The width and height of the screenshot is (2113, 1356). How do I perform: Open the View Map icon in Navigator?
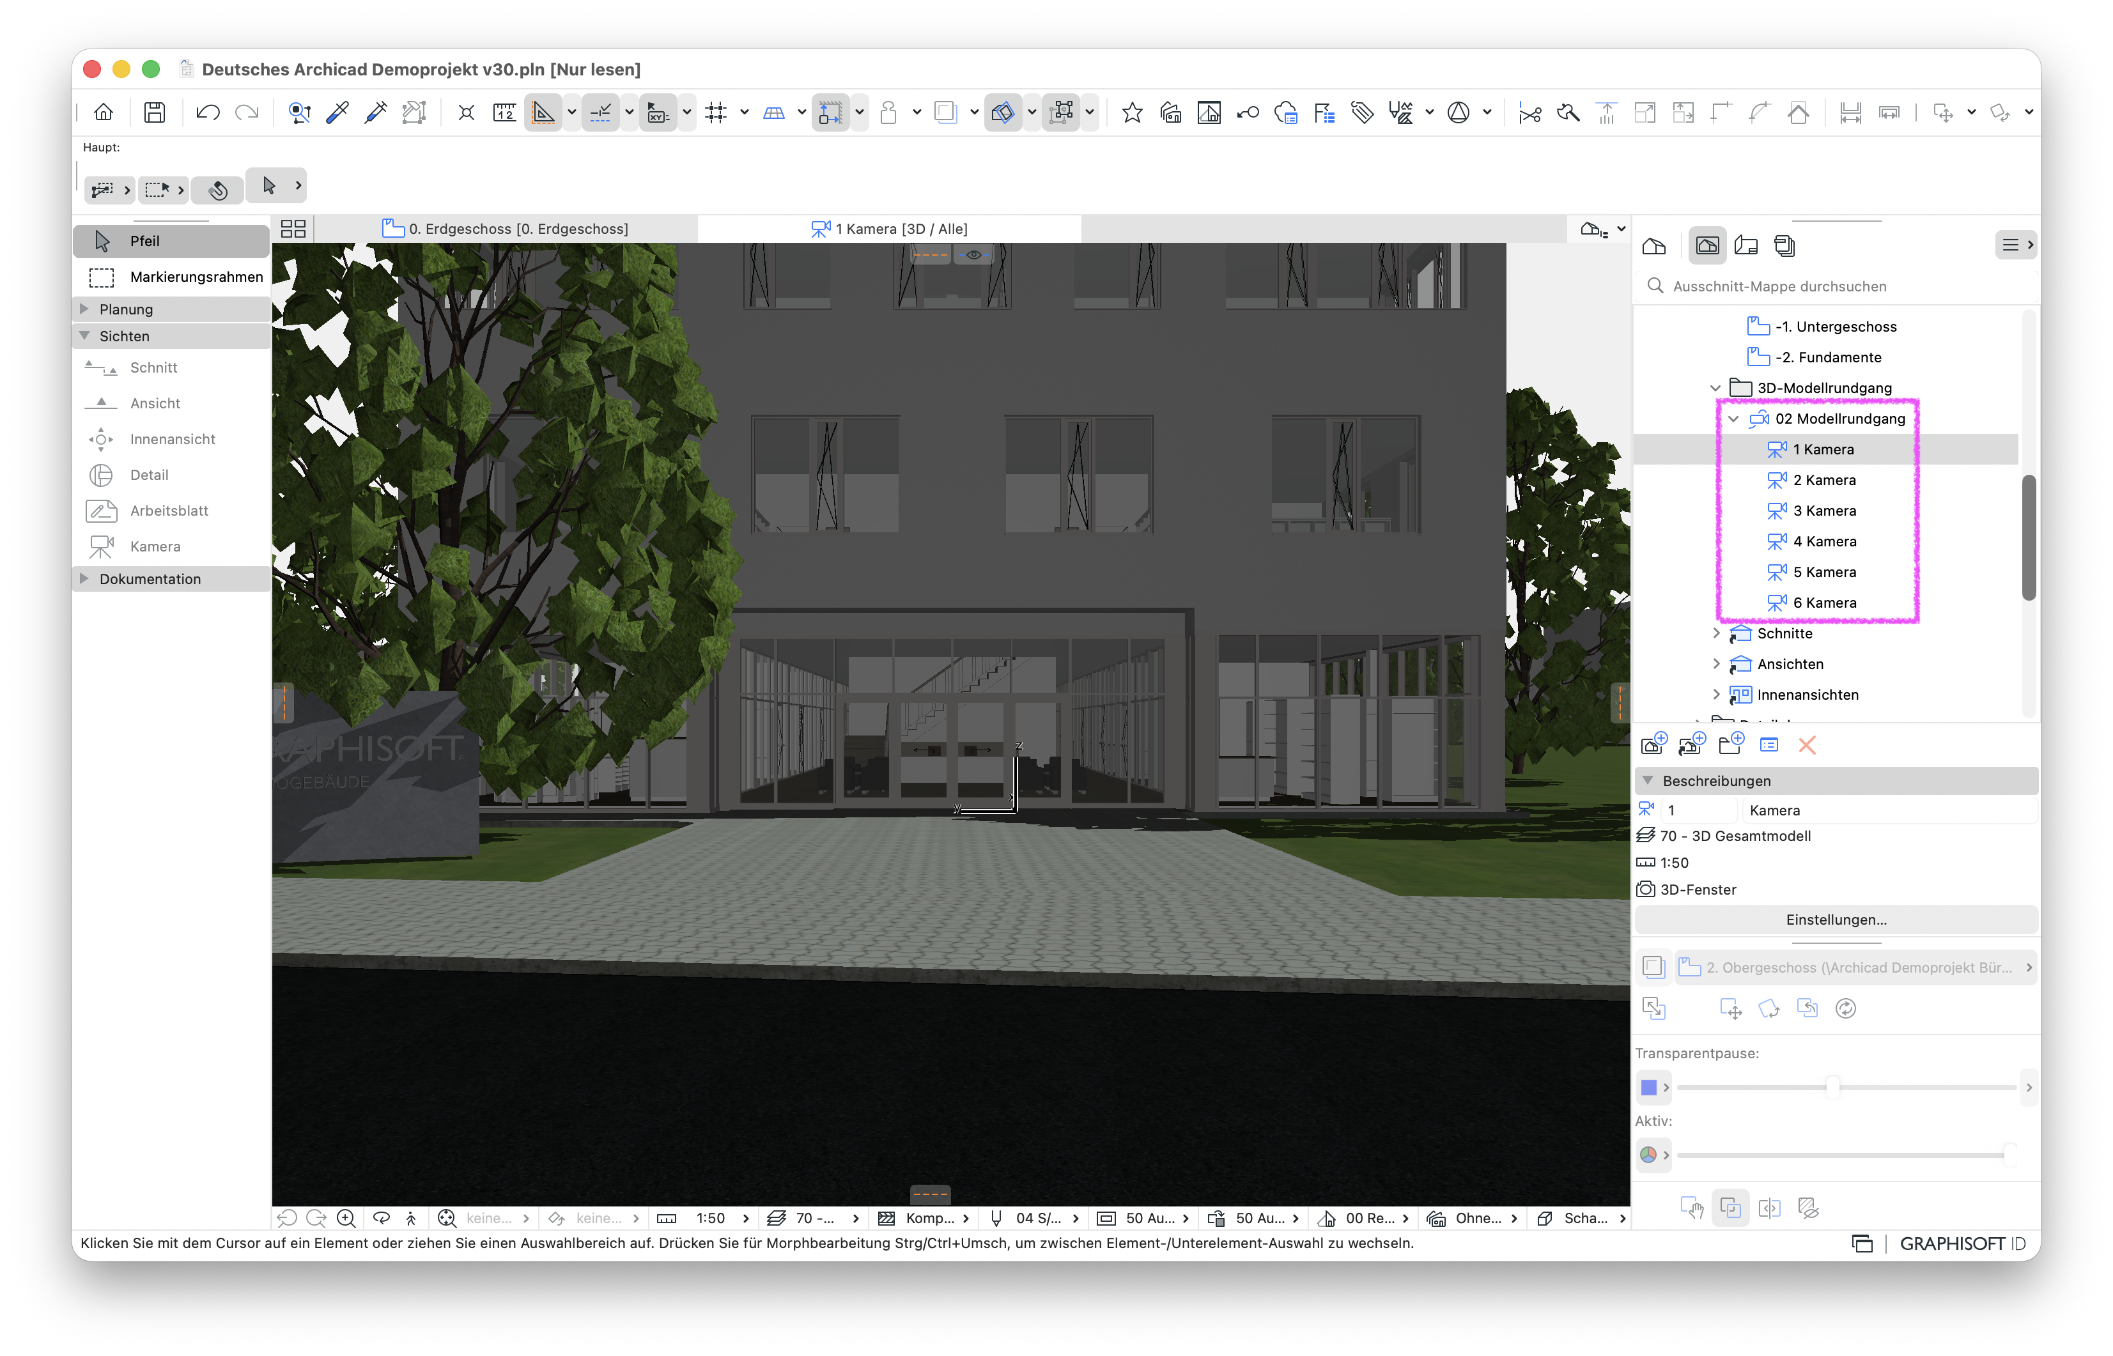[x=1707, y=245]
